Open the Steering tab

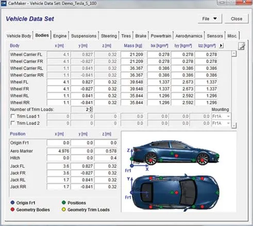point(109,36)
